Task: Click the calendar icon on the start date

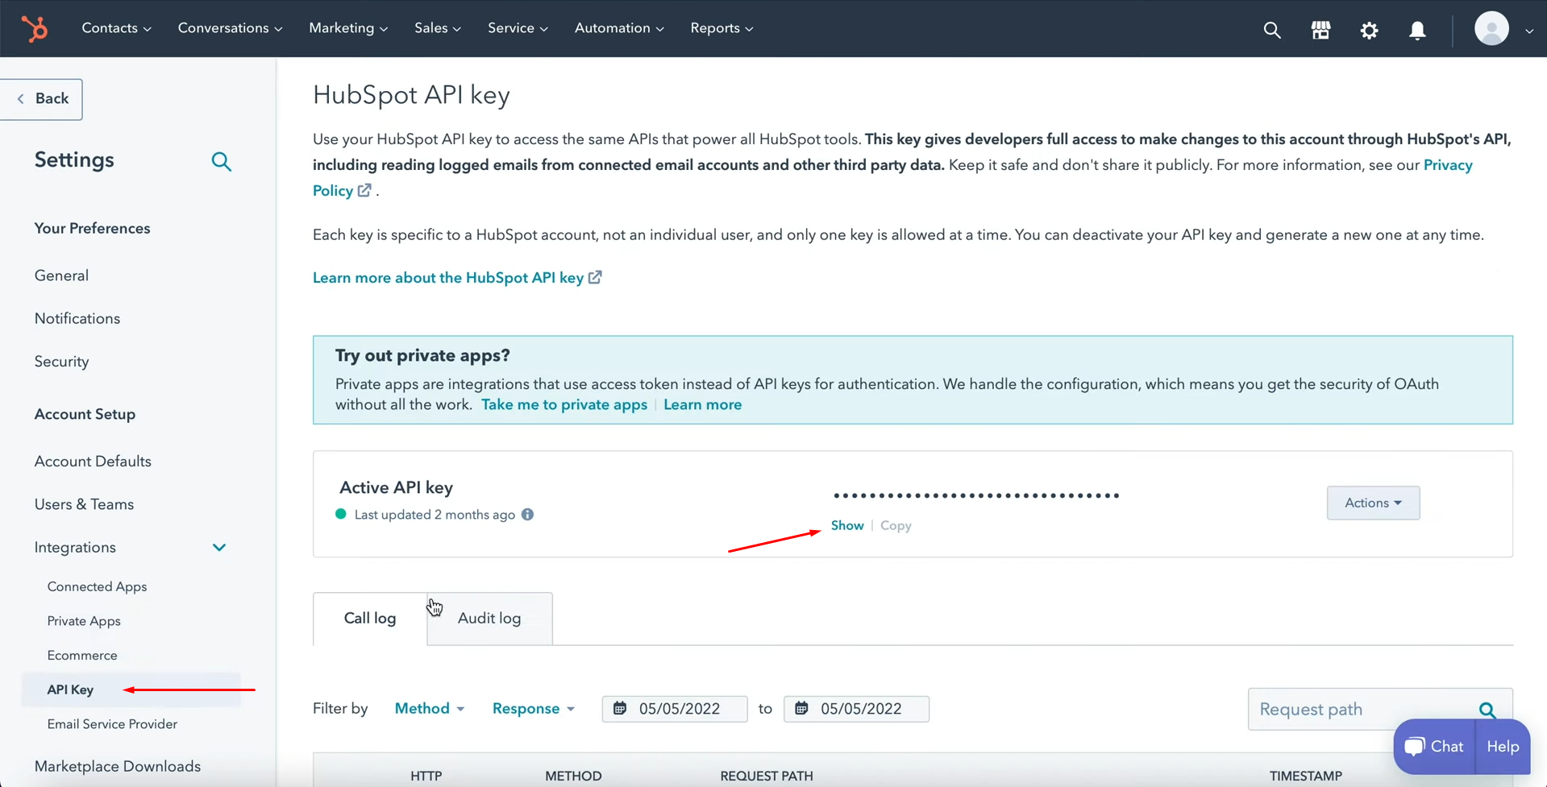Action: [x=621, y=708]
